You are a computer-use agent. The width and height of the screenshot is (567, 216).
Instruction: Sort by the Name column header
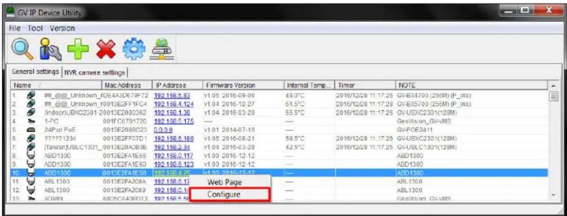(56, 85)
